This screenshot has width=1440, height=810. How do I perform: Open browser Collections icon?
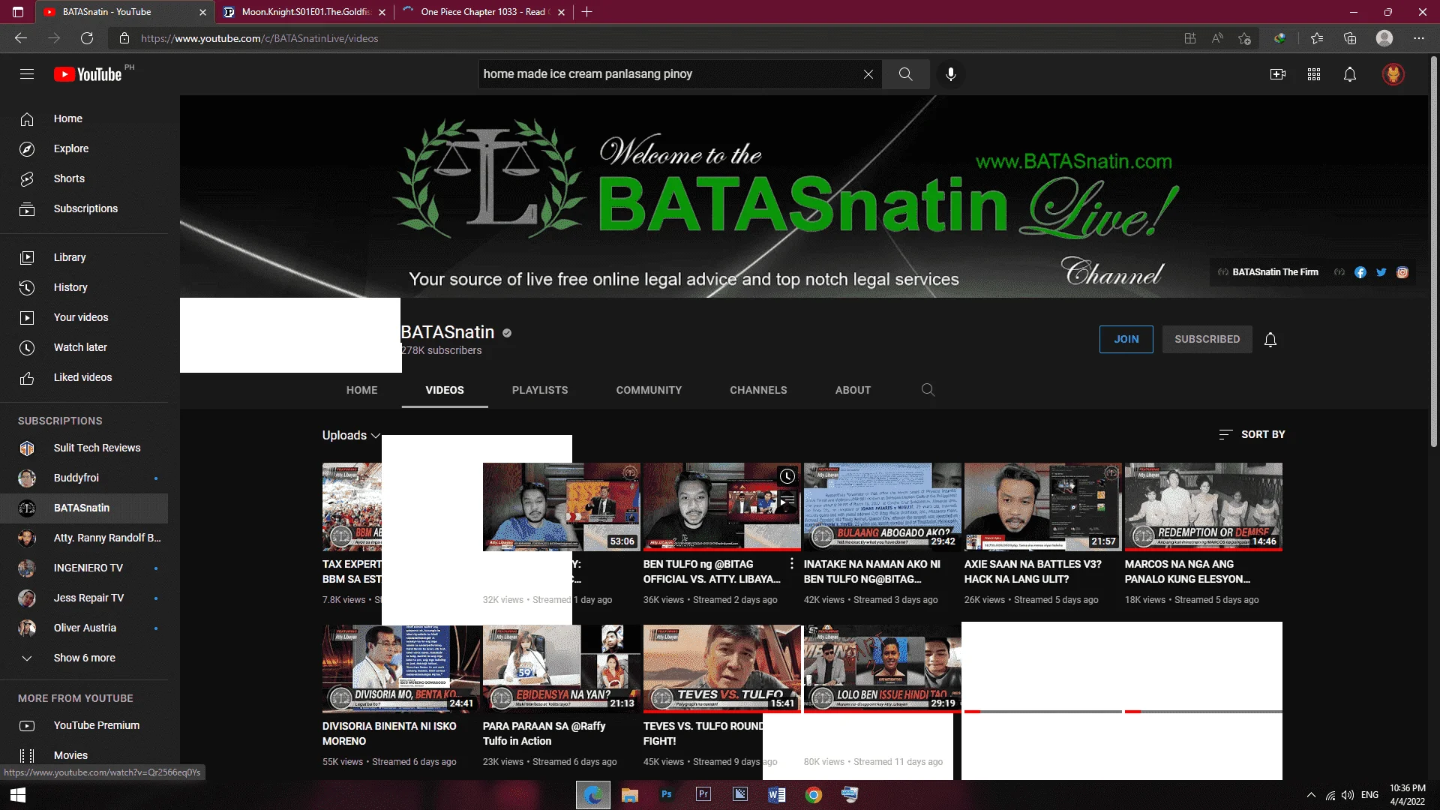pyautogui.click(x=1350, y=38)
